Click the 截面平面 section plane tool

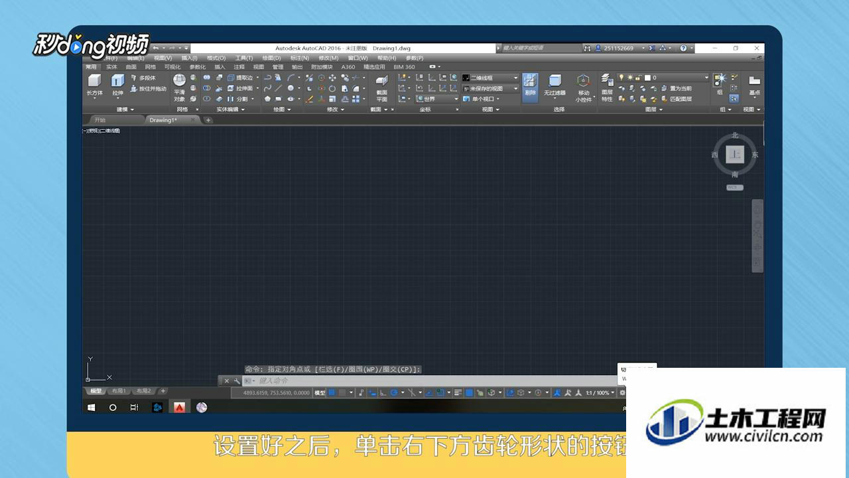pos(381,88)
